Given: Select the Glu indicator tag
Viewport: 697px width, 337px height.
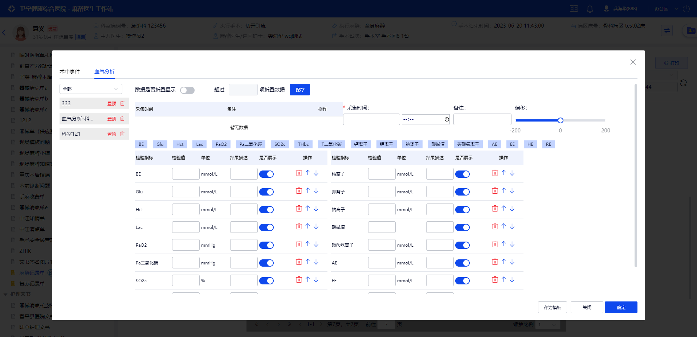Looking at the screenshot, I should 160,144.
